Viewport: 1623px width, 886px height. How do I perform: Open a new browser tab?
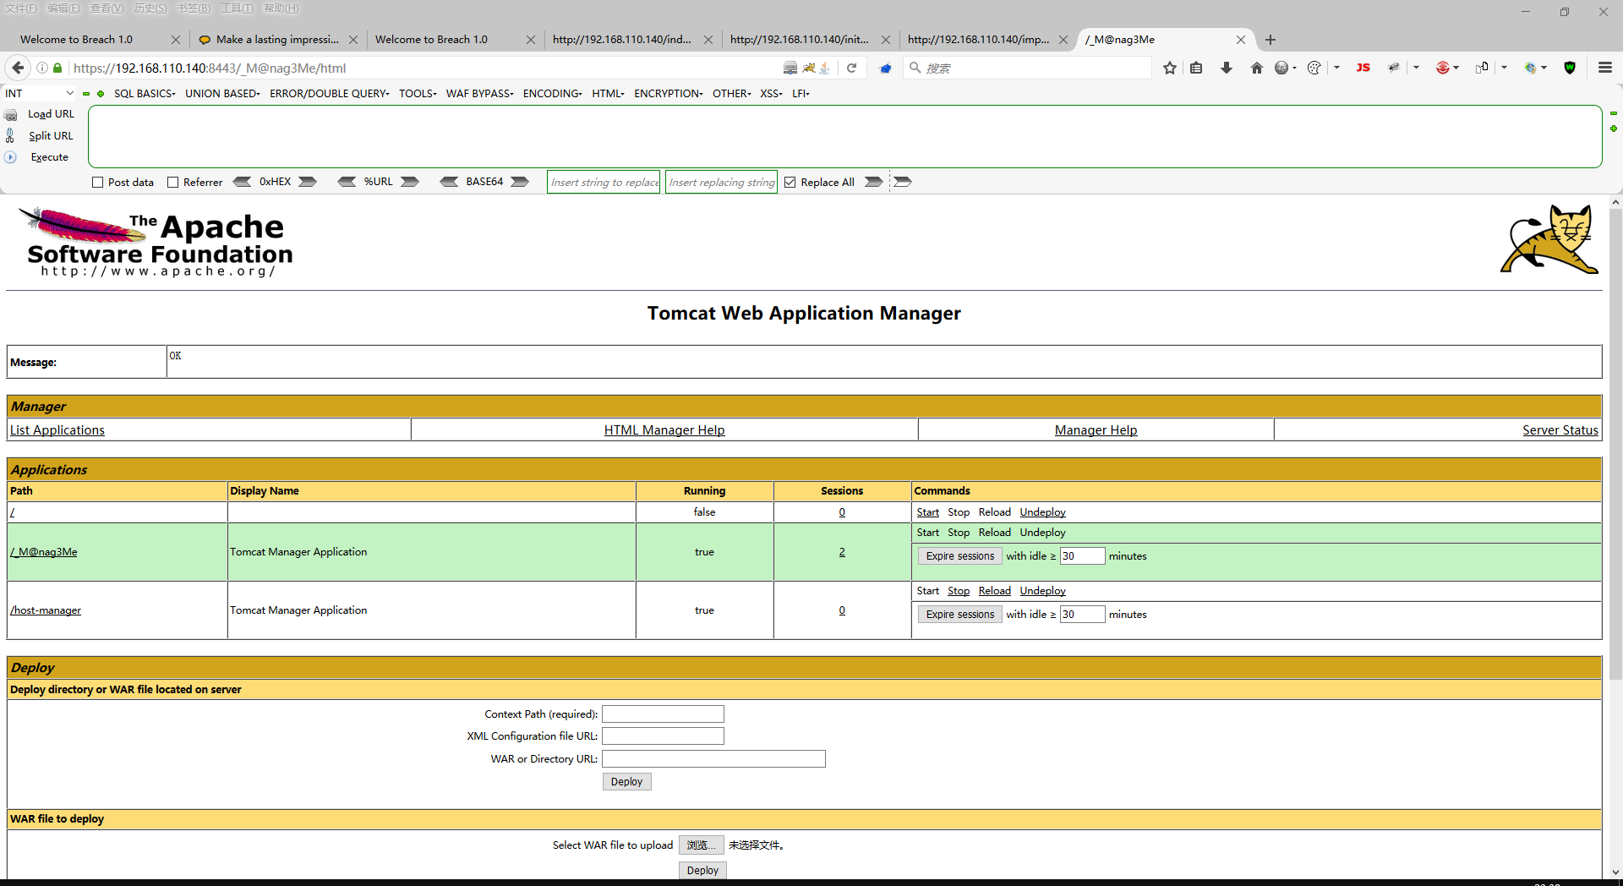click(x=1270, y=40)
